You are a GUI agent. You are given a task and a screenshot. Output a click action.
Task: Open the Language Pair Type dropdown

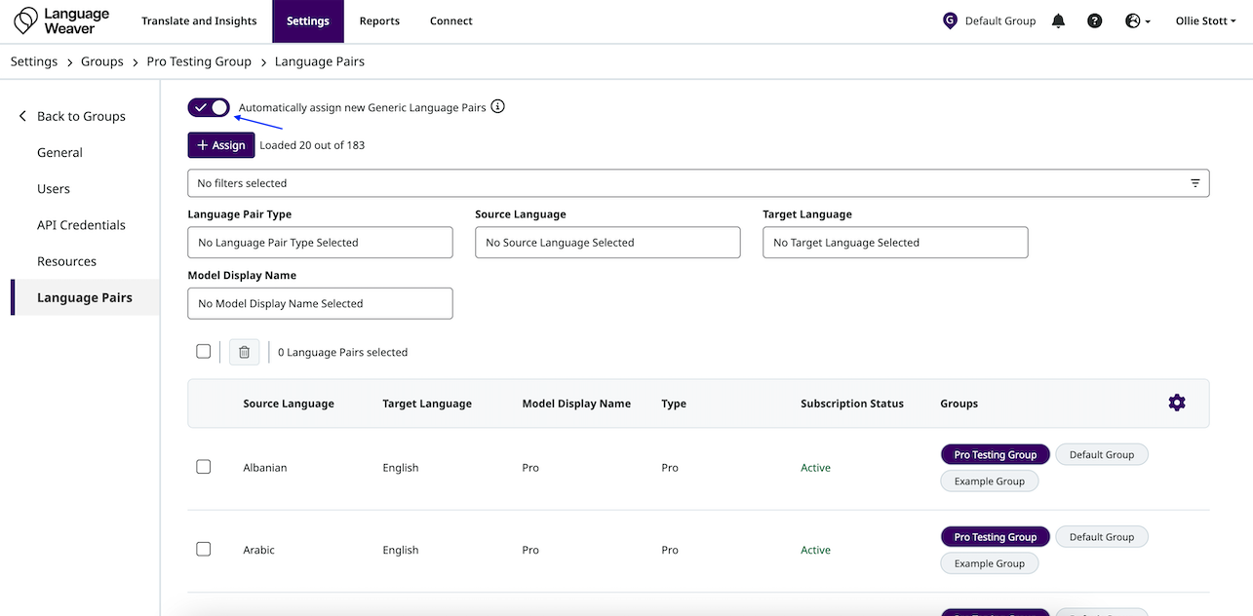pos(320,243)
